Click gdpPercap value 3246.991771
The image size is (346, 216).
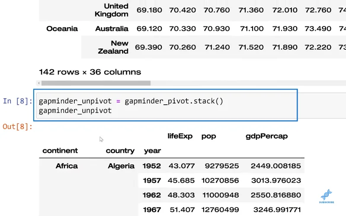point(277,210)
